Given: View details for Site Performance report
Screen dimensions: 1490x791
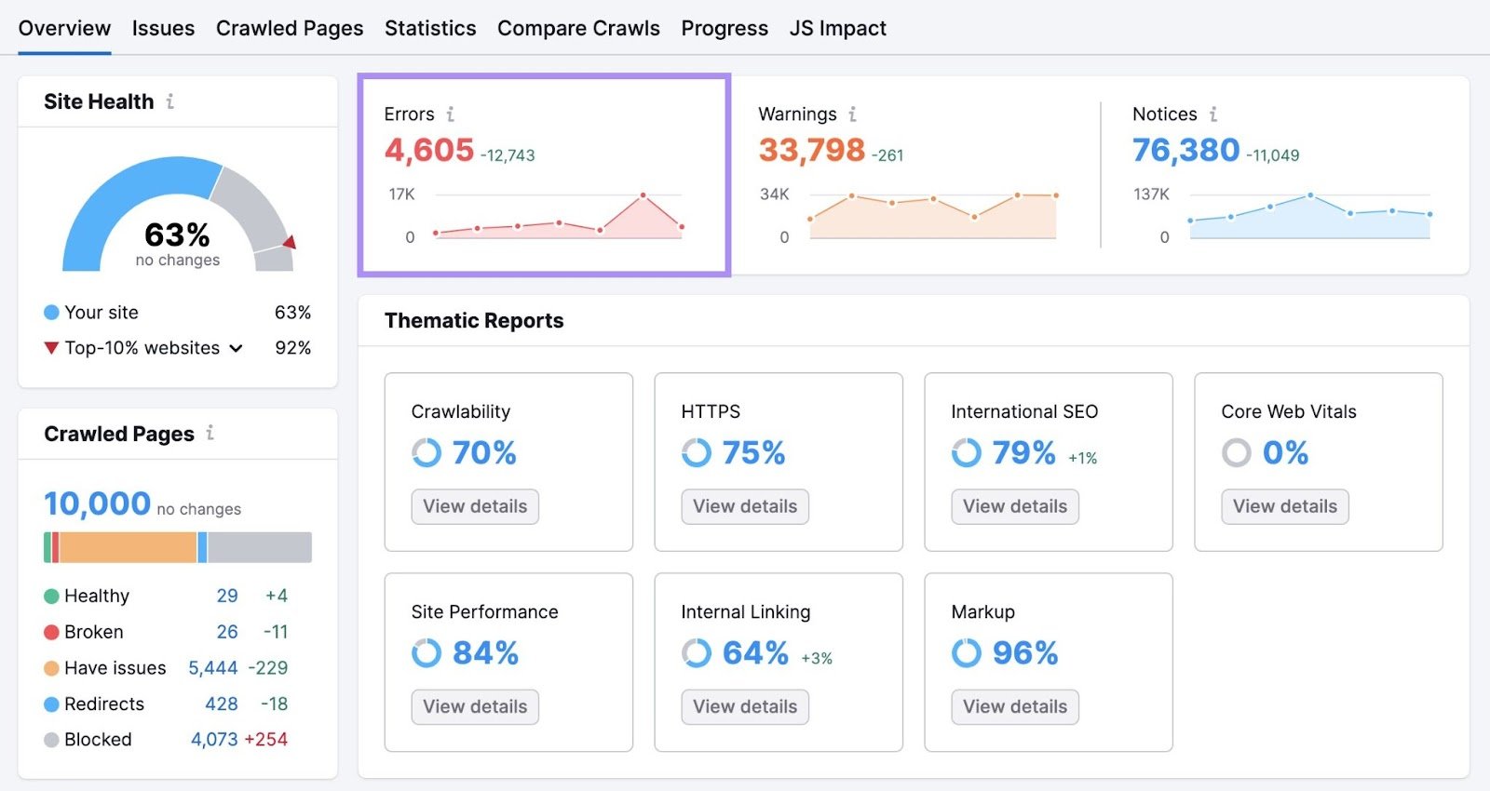Looking at the screenshot, I should pyautogui.click(x=475, y=706).
